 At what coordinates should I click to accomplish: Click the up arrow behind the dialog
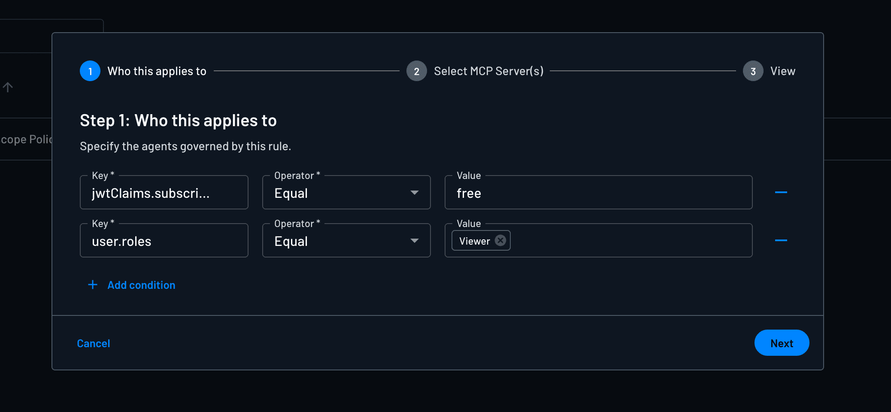8,87
